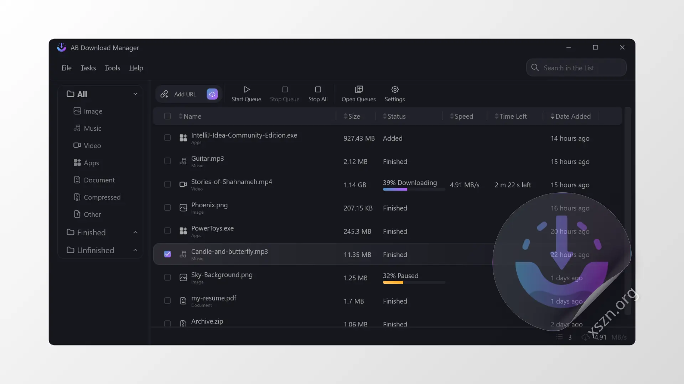Image resolution: width=684 pixels, height=384 pixels.
Task: Open the Tasks menu
Action: point(88,68)
